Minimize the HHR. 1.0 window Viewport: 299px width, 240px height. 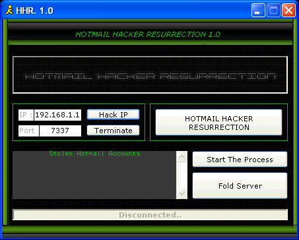[258, 11]
